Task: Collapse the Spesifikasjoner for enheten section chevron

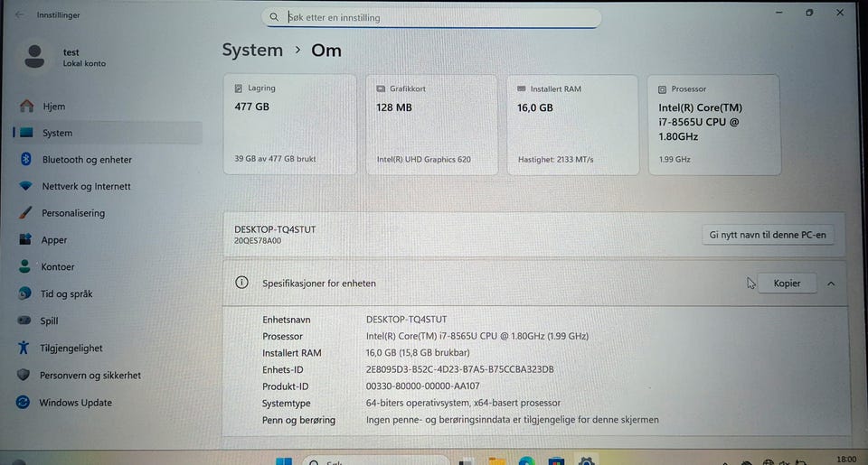Action: [831, 284]
